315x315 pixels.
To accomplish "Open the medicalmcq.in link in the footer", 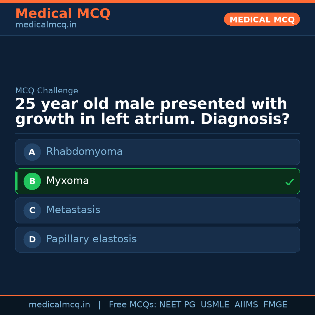I will coord(59,305).
